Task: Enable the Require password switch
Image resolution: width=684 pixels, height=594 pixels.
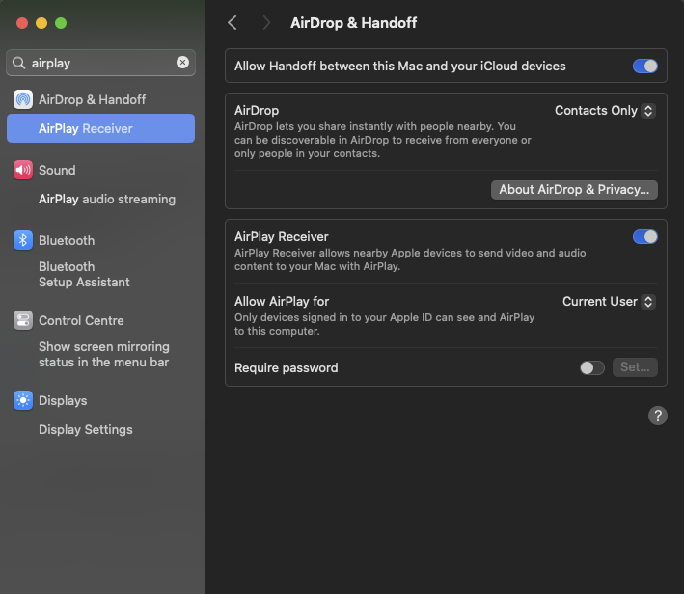Action: point(592,367)
